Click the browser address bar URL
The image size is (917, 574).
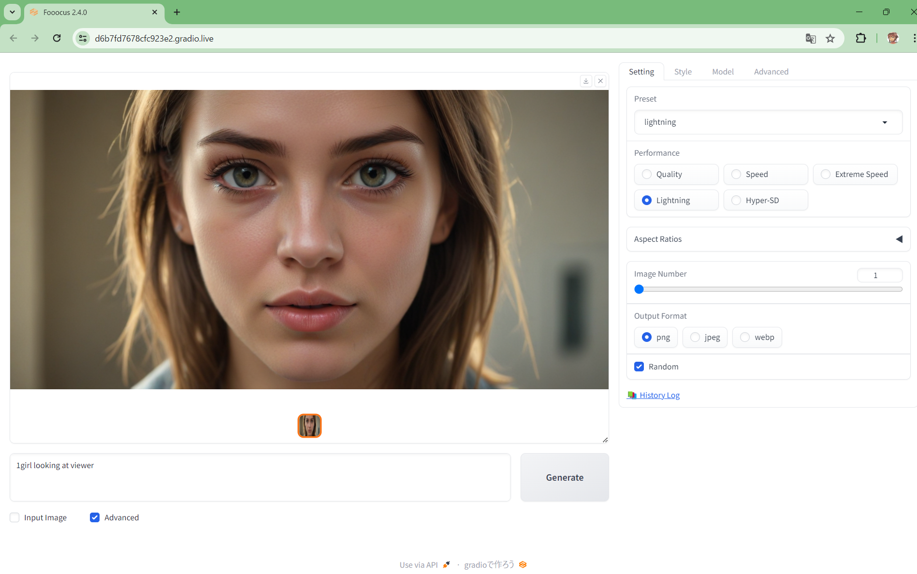point(154,38)
